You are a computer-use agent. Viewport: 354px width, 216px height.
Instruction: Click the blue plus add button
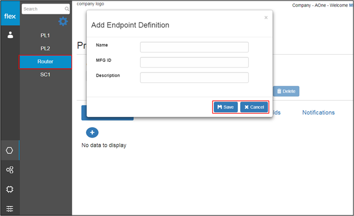[x=92, y=132]
